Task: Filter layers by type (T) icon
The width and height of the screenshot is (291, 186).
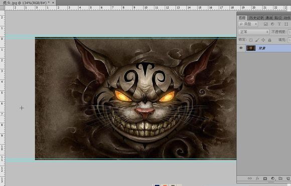Action: (x=279, y=24)
